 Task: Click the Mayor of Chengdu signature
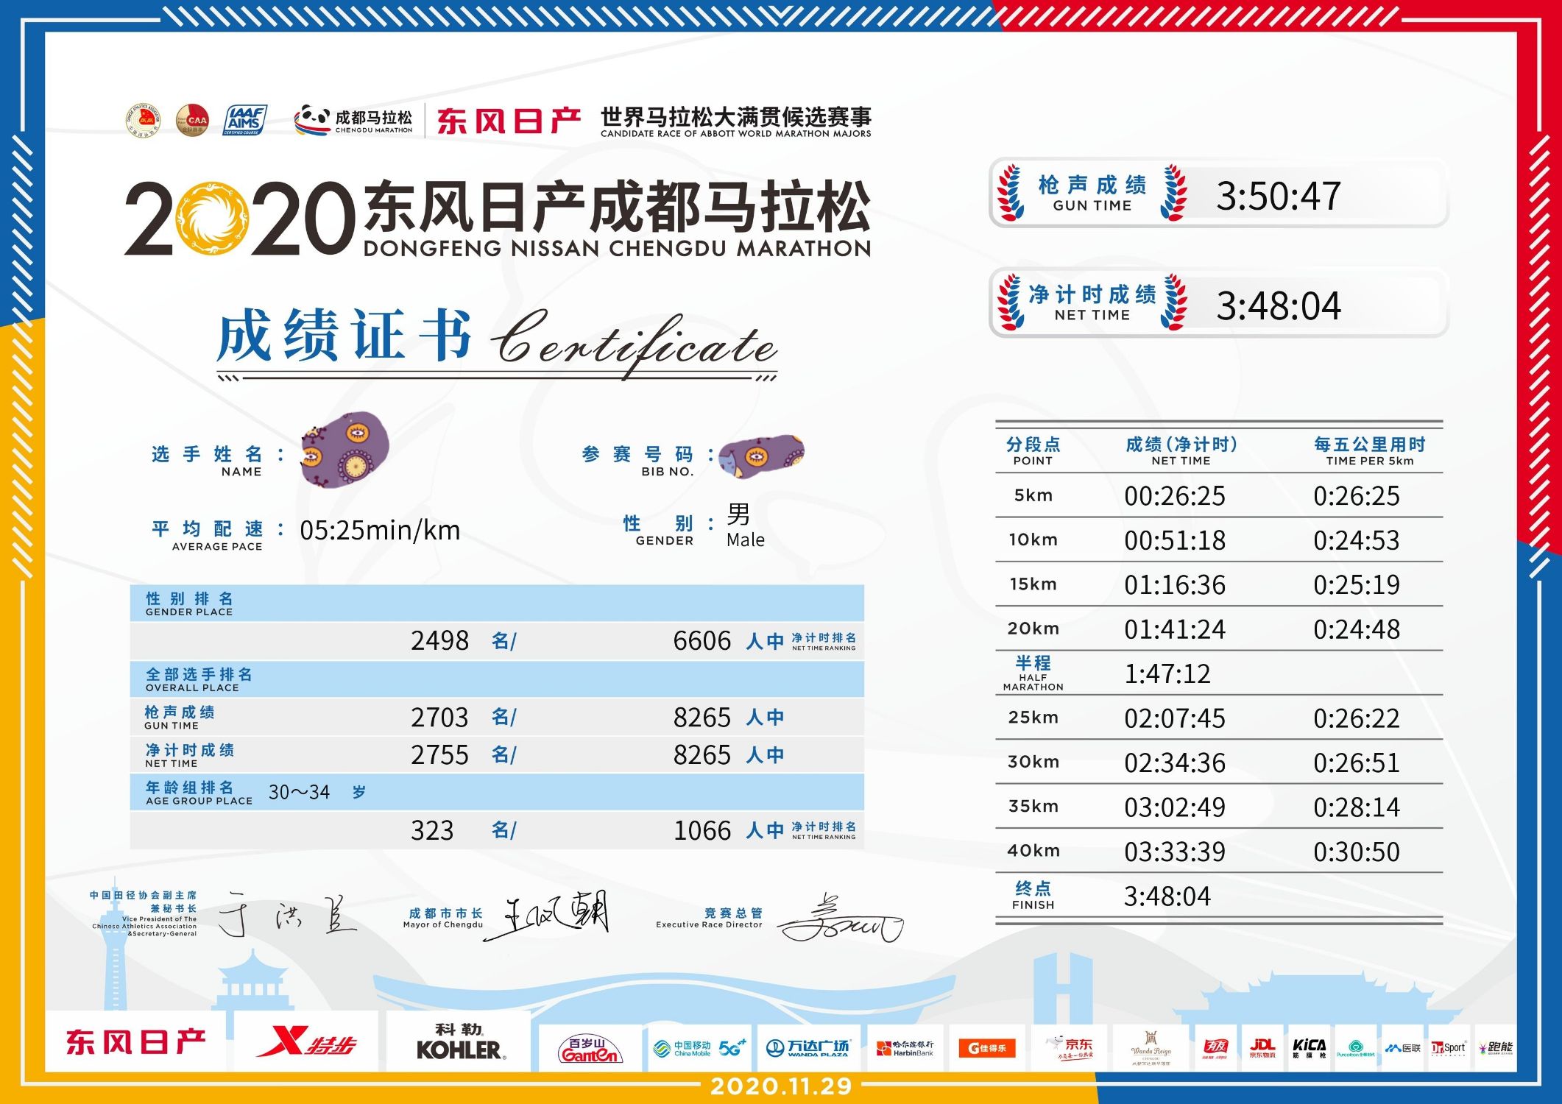(548, 916)
